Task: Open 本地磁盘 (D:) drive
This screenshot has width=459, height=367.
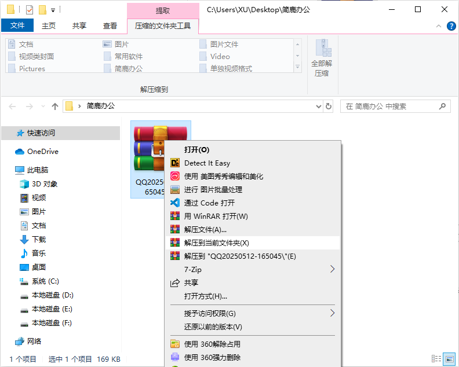Action: [x=46, y=295]
